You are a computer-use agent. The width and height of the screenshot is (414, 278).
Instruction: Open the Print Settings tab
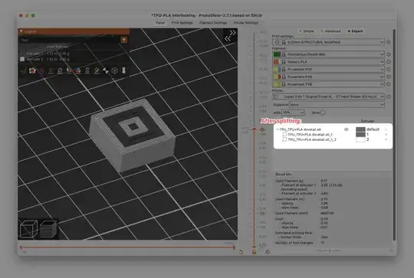click(182, 23)
